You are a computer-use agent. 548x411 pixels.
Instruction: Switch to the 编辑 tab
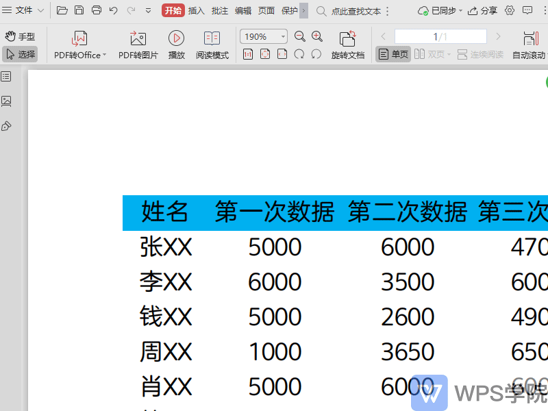click(243, 11)
